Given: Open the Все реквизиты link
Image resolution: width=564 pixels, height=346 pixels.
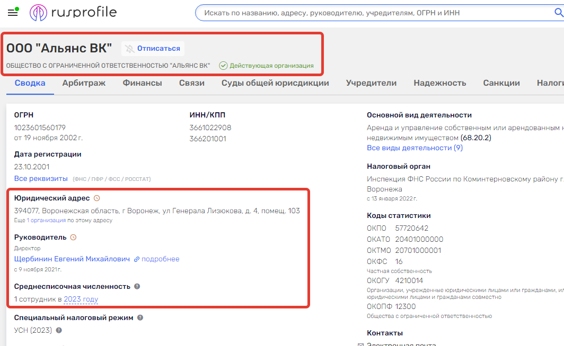Looking at the screenshot, I should 41,178.
